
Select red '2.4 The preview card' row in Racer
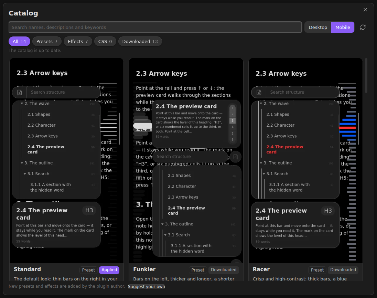[x=300, y=149]
